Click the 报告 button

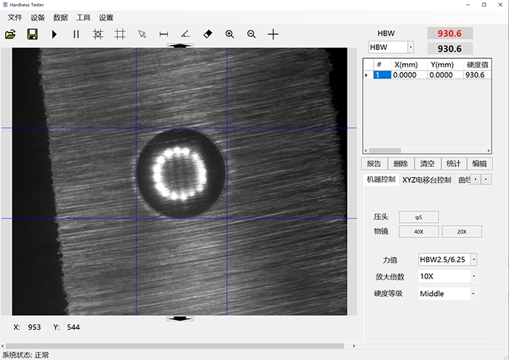[x=374, y=164]
